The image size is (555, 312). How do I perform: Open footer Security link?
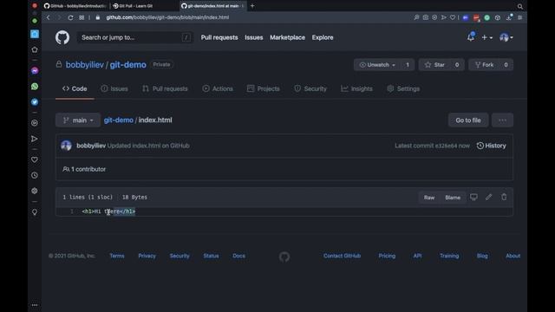(x=180, y=256)
